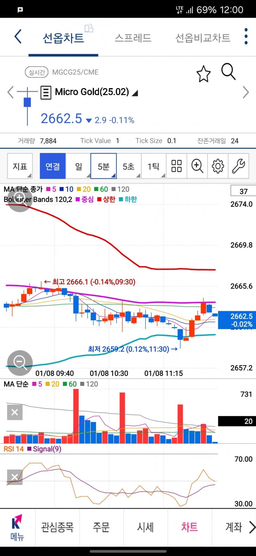Go to 주문 order screen
The height and width of the screenshot is (556, 256).
point(101,527)
